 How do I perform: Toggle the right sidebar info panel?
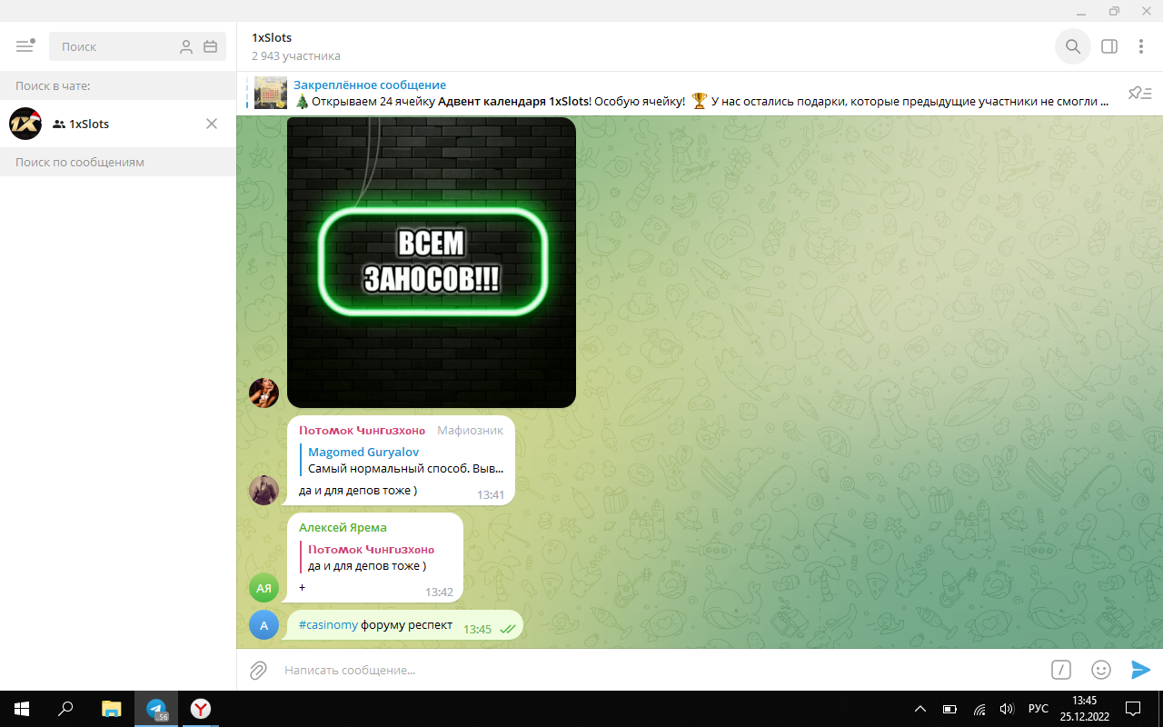(x=1109, y=46)
